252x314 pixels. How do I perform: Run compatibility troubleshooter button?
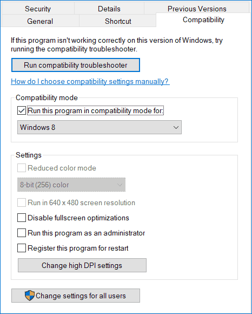pos(76,65)
